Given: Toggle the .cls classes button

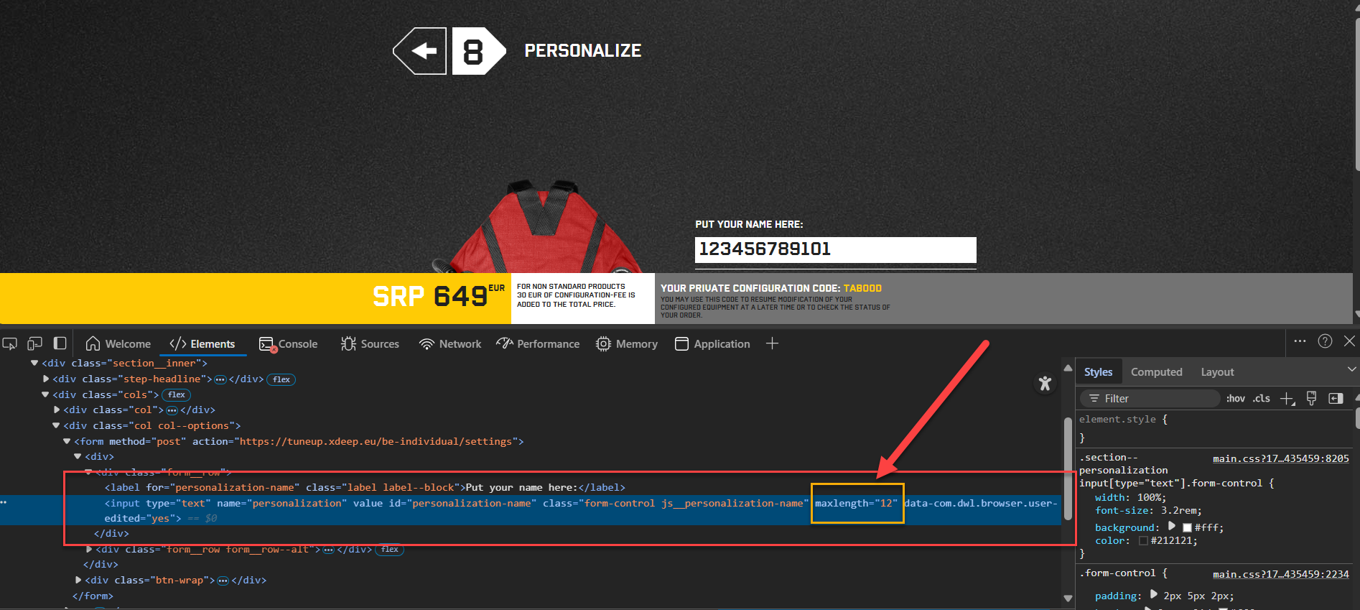Looking at the screenshot, I should point(1262,399).
